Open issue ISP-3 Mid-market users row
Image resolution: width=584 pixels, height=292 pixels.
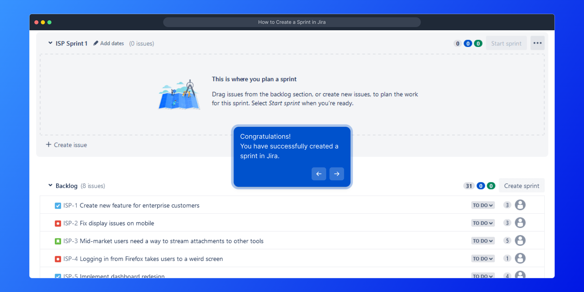coord(171,241)
